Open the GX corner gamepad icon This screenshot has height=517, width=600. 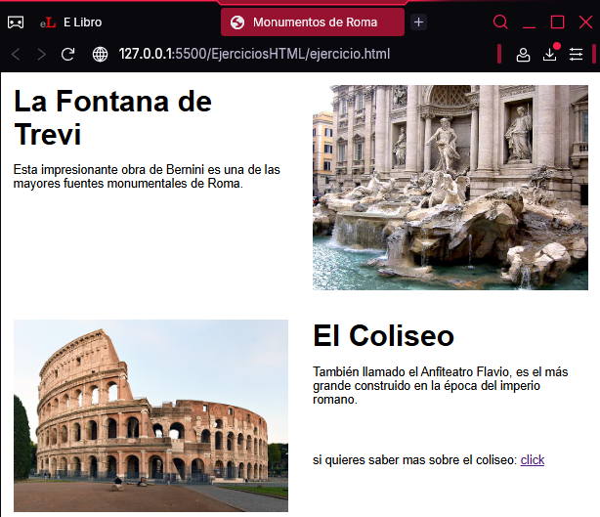tap(16, 22)
